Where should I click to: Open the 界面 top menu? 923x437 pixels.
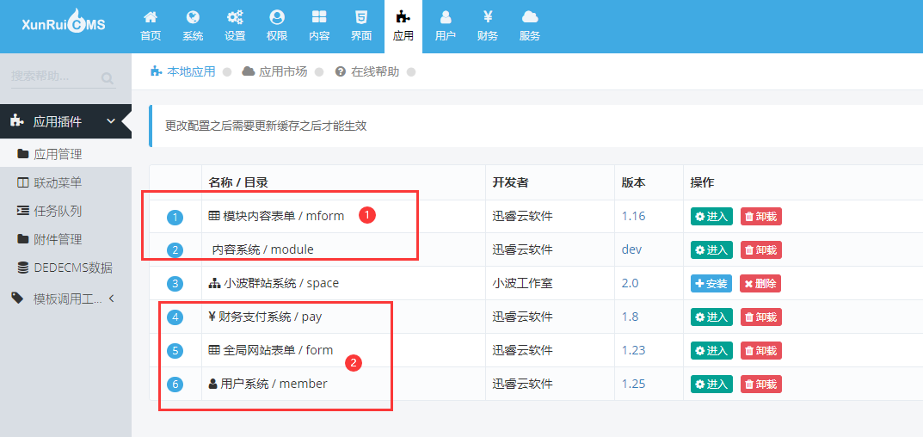pos(360,27)
